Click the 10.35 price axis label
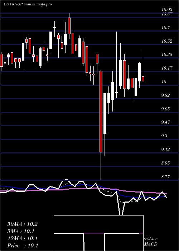The image size is (179, 251). [167, 55]
